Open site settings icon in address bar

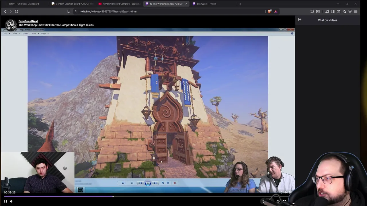click(x=76, y=11)
